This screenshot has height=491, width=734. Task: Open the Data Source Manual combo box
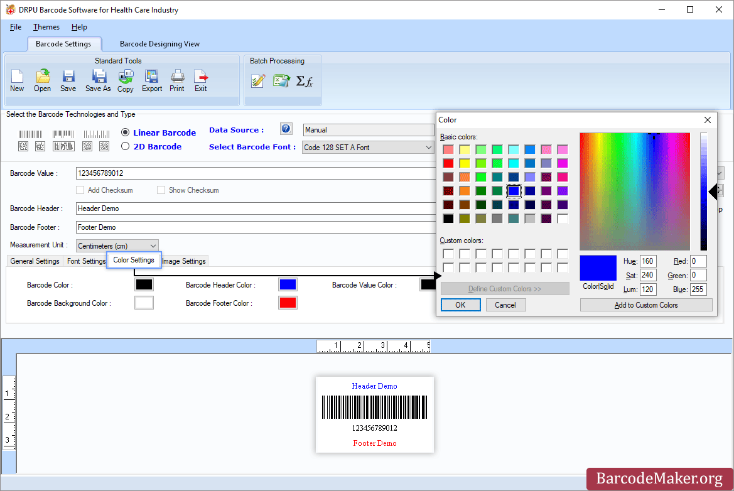point(369,129)
